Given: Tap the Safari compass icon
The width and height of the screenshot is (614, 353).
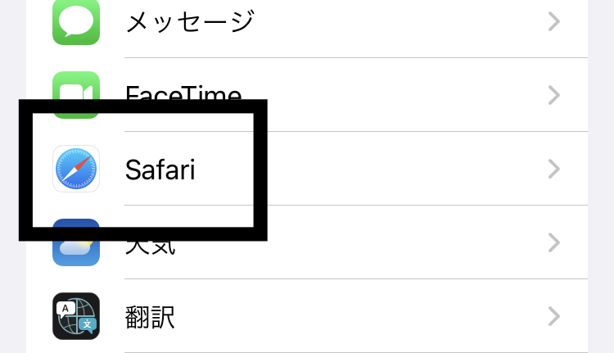Looking at the screenshot, I should (76, 170).
